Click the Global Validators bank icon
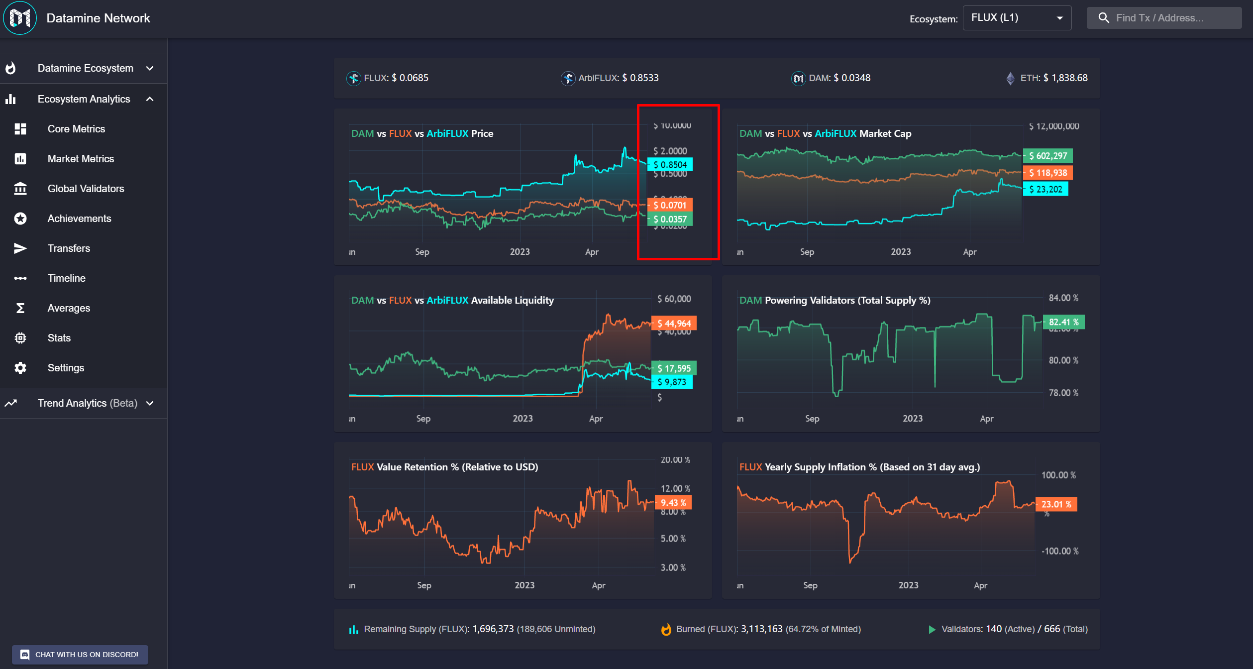 click(x=20, y=189)
